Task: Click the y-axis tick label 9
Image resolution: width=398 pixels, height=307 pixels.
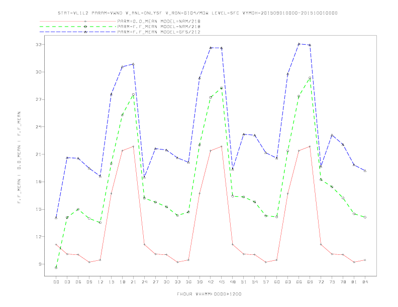Action: coord(40,264)
